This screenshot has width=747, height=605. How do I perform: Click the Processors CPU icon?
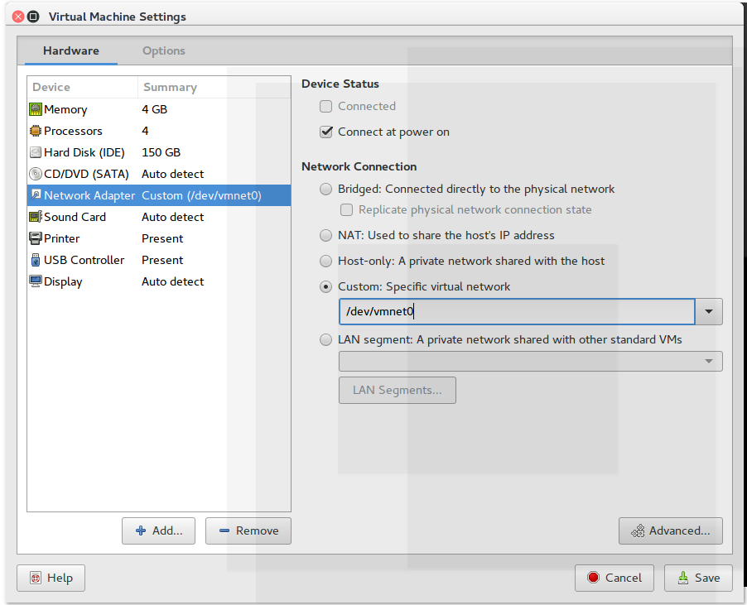[x=36, y=131]
